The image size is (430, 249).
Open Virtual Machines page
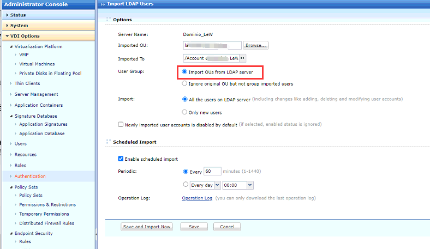37,64
